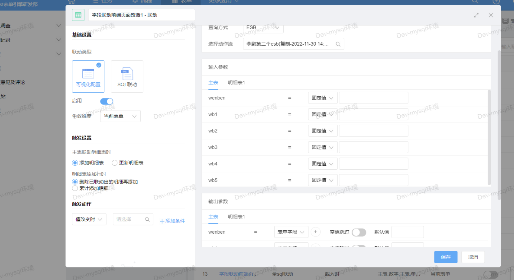
Task: Open 固定值 dropdown for wb2
Action: tap(323, 131)
